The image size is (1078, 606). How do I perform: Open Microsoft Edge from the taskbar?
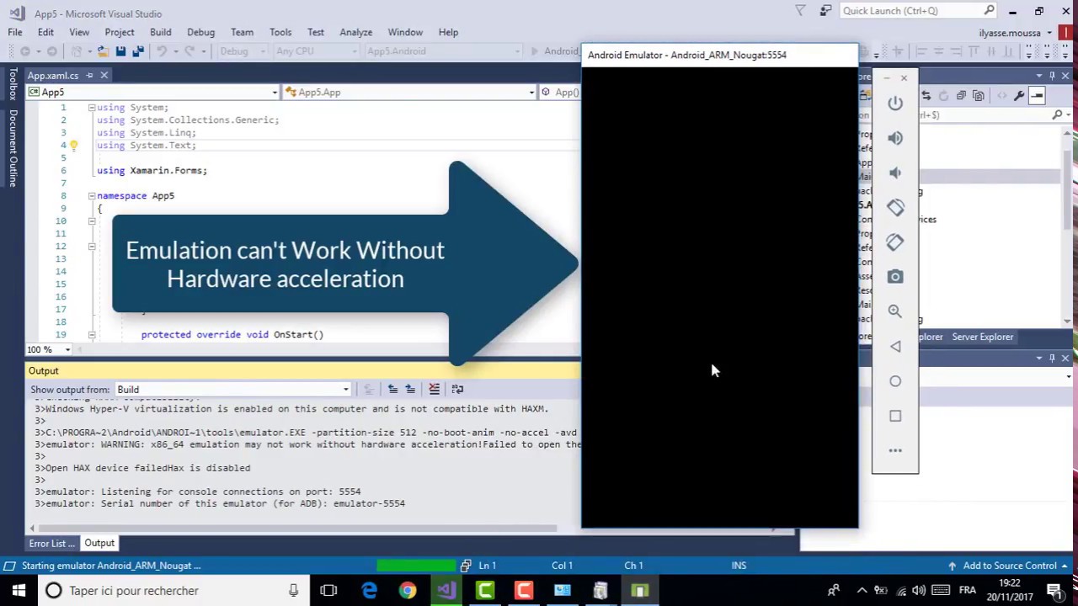tap(369, 590)
